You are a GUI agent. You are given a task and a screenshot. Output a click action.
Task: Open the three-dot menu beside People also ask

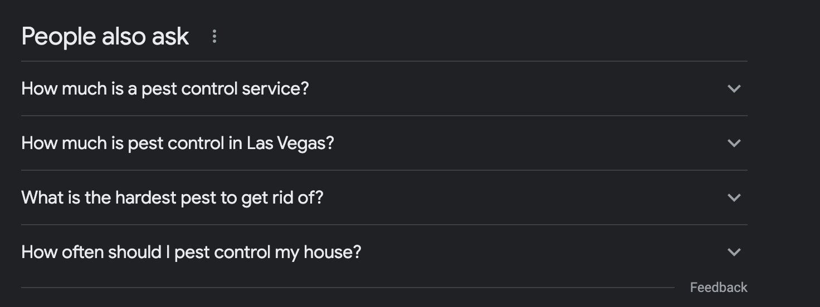(x=214, y=37)
